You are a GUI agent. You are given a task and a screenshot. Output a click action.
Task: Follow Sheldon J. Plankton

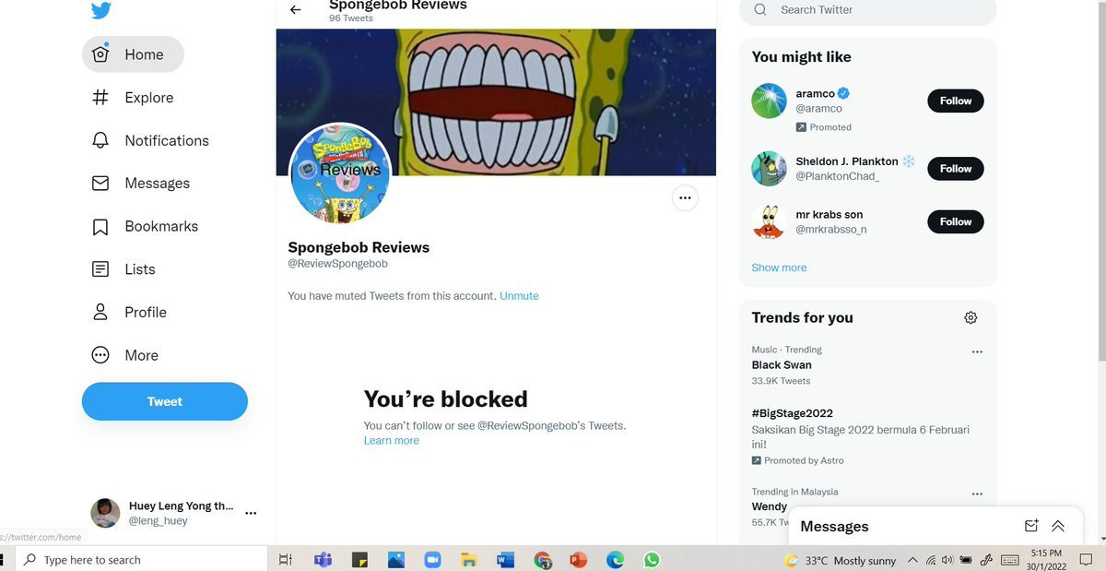956,169
